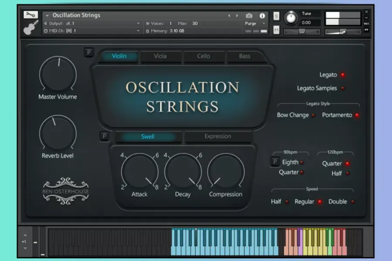Set speed to Double
Screen dimensions: 392x261
(x=353, y=202)
